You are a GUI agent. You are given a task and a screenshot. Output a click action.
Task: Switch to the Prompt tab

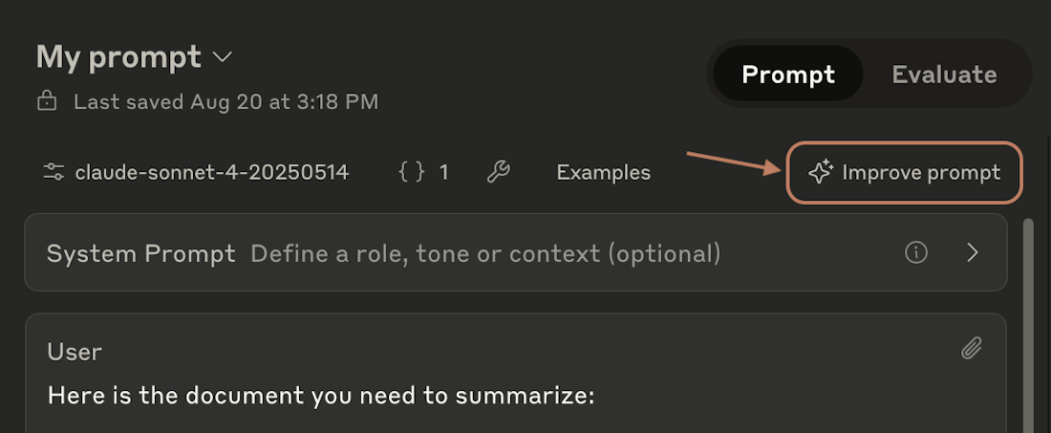pyautogui.click(x=788, y=75)
